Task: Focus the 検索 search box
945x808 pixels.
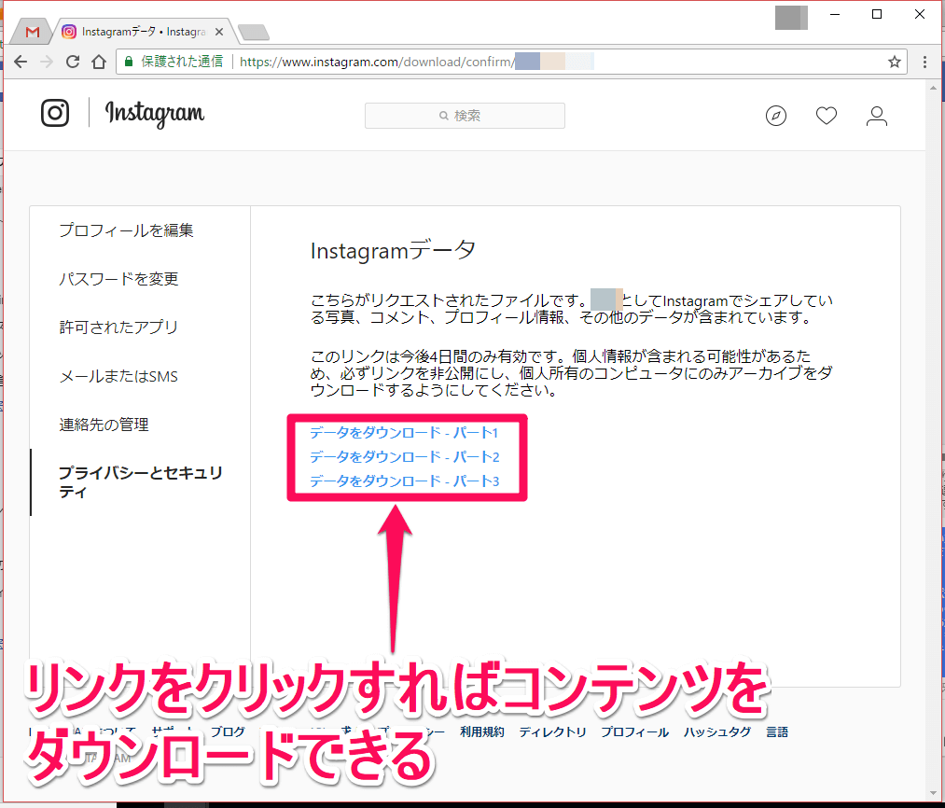Action: click(x=465, y=115)
